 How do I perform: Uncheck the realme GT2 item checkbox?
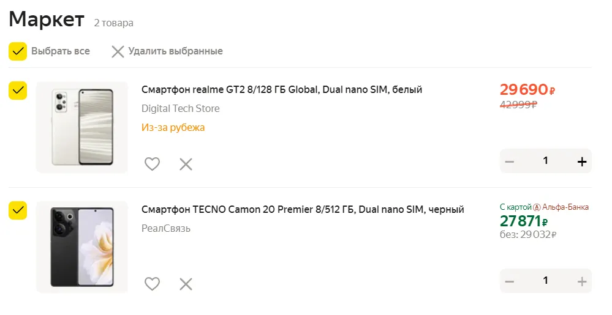click(x=18, y=91)
